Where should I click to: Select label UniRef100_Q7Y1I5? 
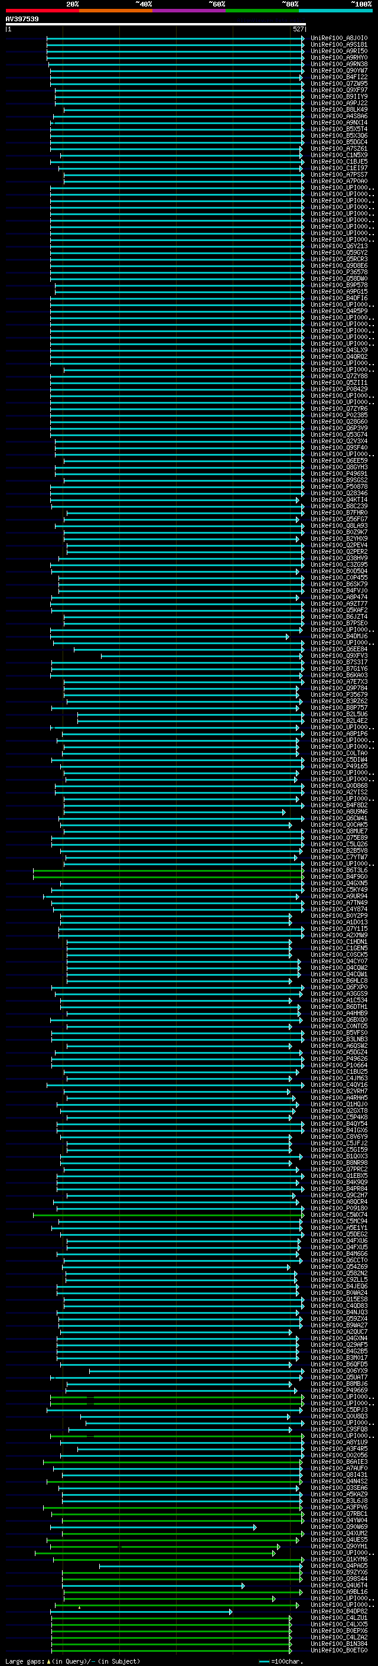pos(339,928)
